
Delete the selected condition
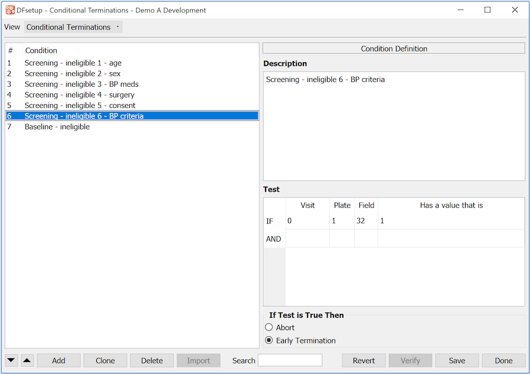[x=152, y=360]
